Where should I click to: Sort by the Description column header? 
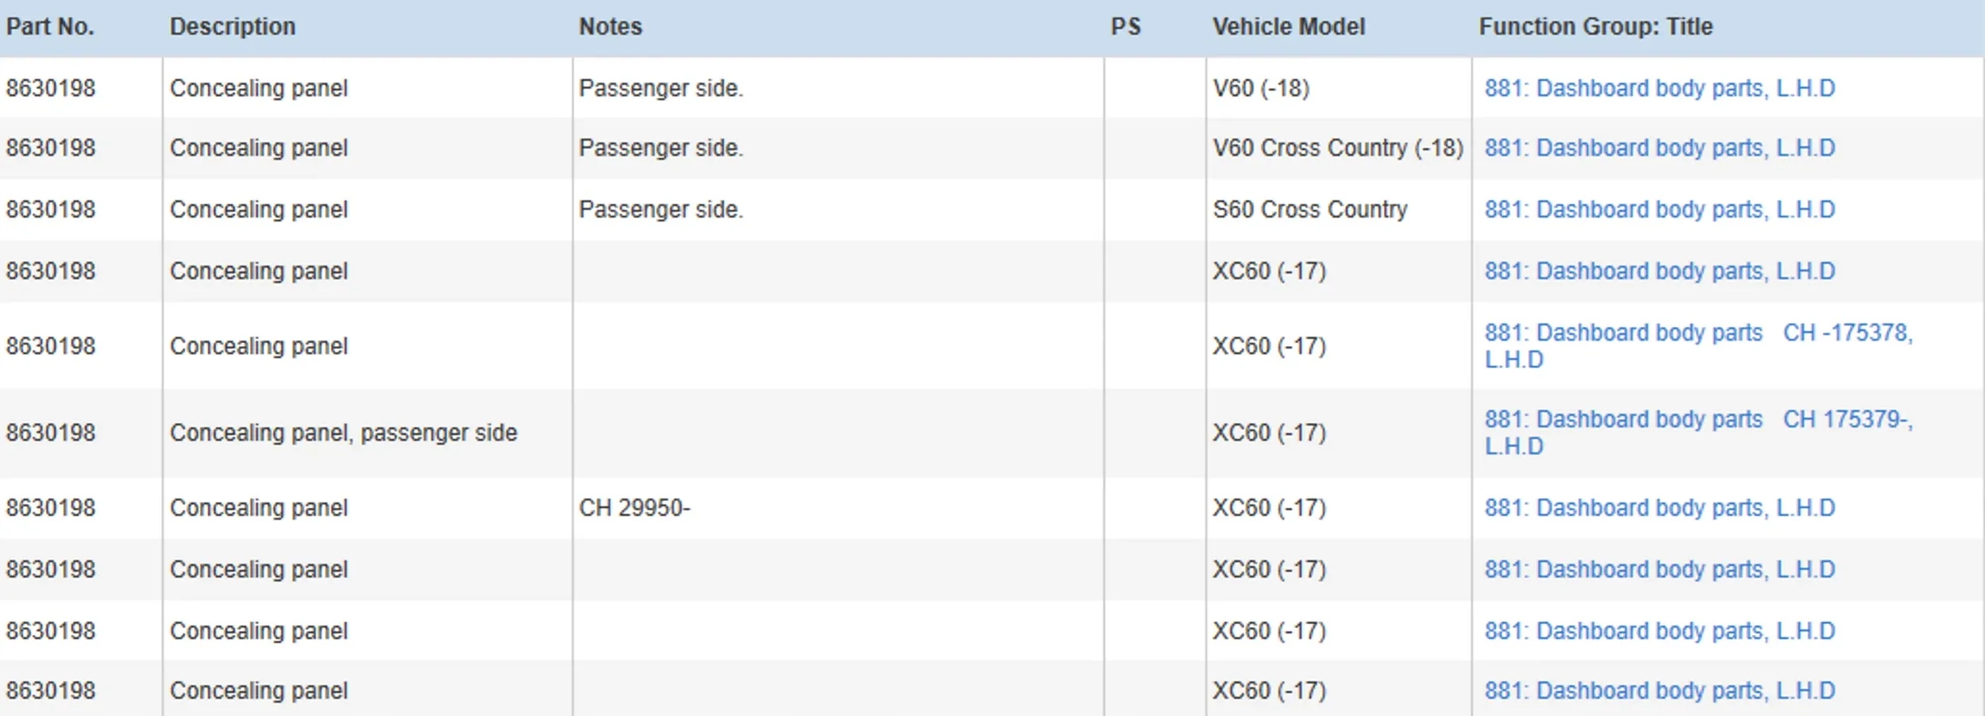[232, 27]
